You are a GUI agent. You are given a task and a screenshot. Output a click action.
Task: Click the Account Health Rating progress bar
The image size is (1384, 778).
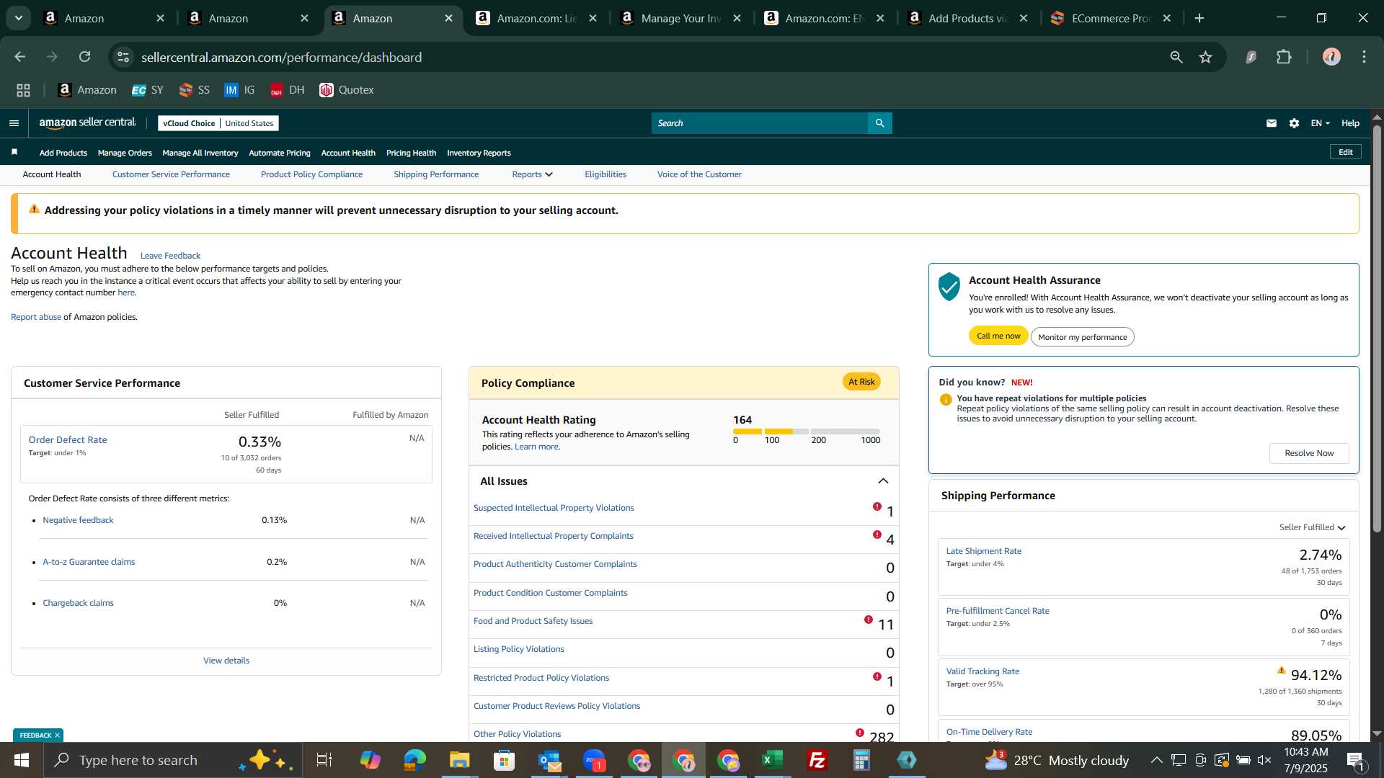(806, 432)
